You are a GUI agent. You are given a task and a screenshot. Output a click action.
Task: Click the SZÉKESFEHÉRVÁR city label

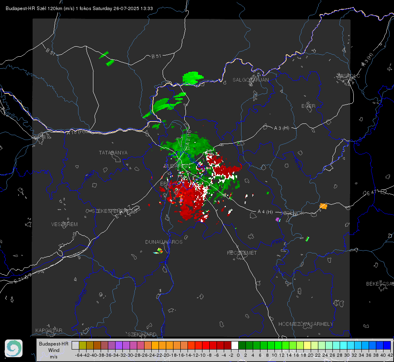pyautogui.click(x=114, y=211)
